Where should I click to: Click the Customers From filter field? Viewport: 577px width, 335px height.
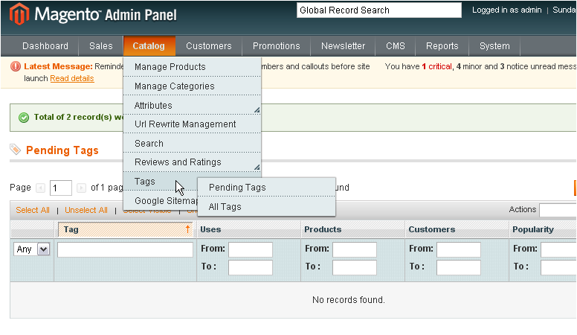tap(459, 249)
